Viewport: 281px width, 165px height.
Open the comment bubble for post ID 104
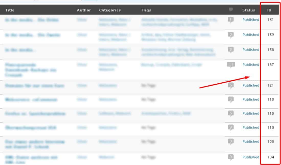[231, 157]
